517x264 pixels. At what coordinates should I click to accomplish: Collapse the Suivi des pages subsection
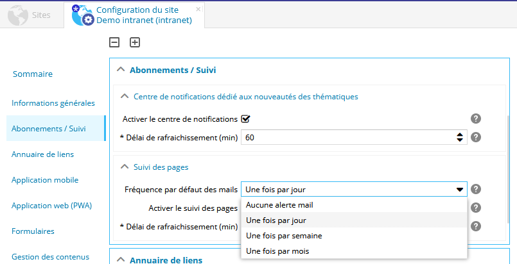[x=125, y=167]
